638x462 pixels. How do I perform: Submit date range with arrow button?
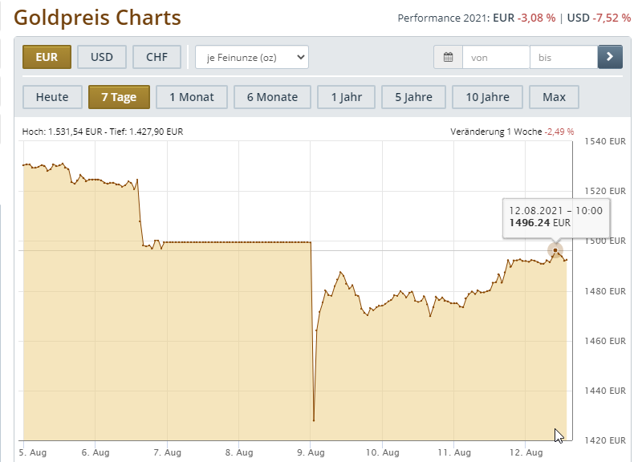(609, 57)
